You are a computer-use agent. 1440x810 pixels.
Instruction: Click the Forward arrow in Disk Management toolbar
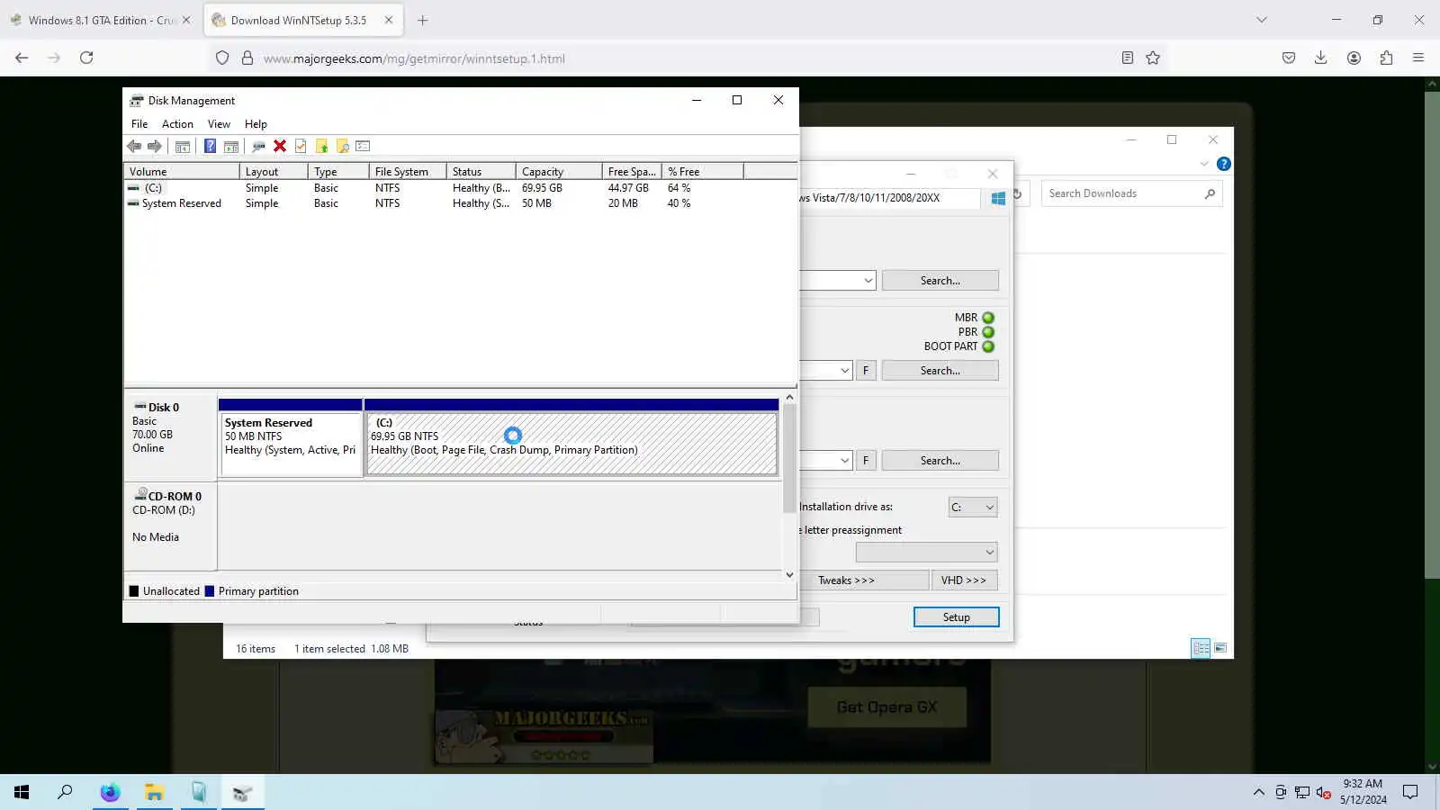tap(155, 146)
